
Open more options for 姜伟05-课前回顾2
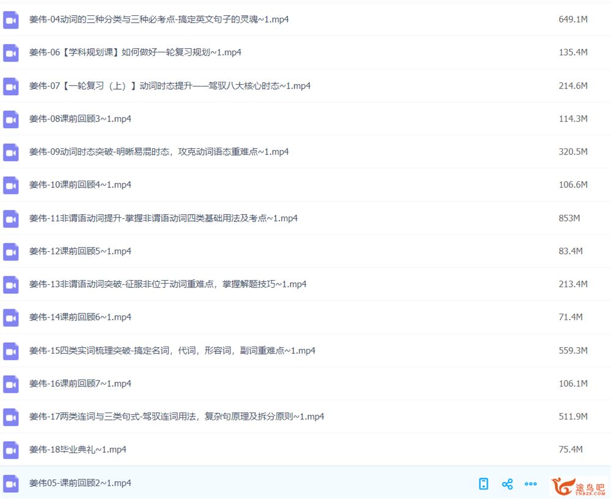tap(531, 484)
